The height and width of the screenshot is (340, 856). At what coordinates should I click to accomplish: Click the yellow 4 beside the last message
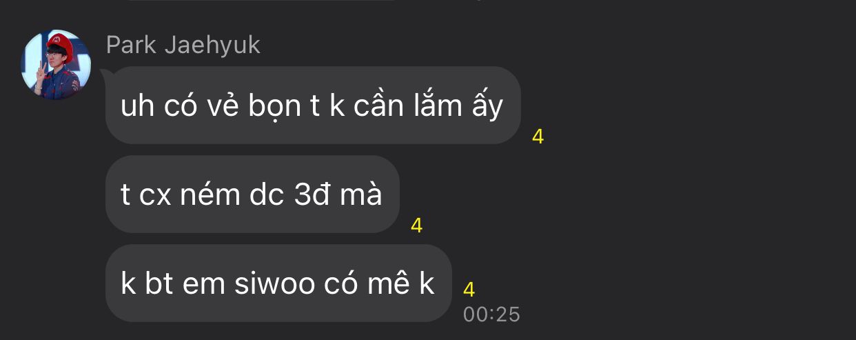coord(469,289)
